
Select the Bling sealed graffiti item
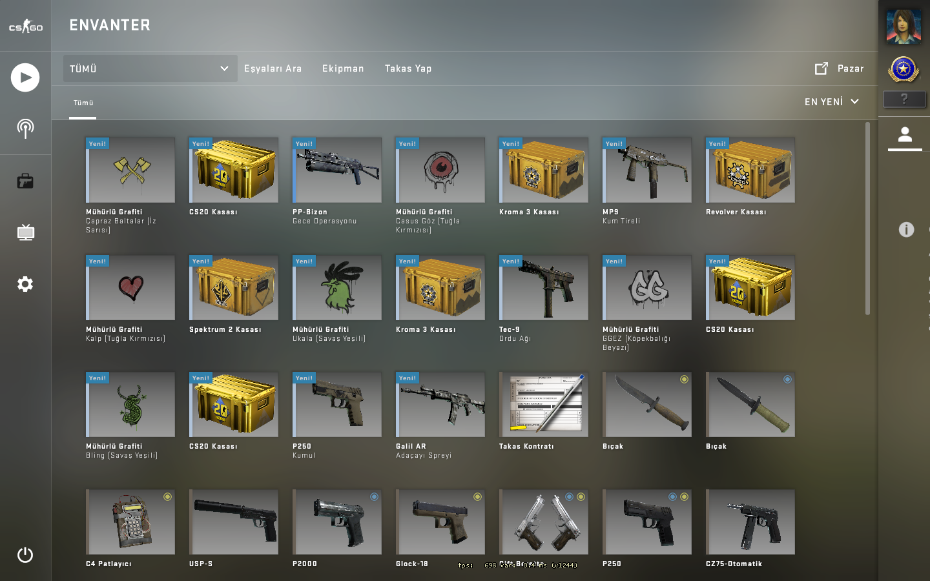[130, 404]
